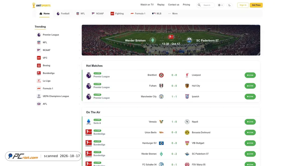The width and height of the screenshot is (295, 166).
Task: Click the Brentford club crest
Action: (161, 75)
